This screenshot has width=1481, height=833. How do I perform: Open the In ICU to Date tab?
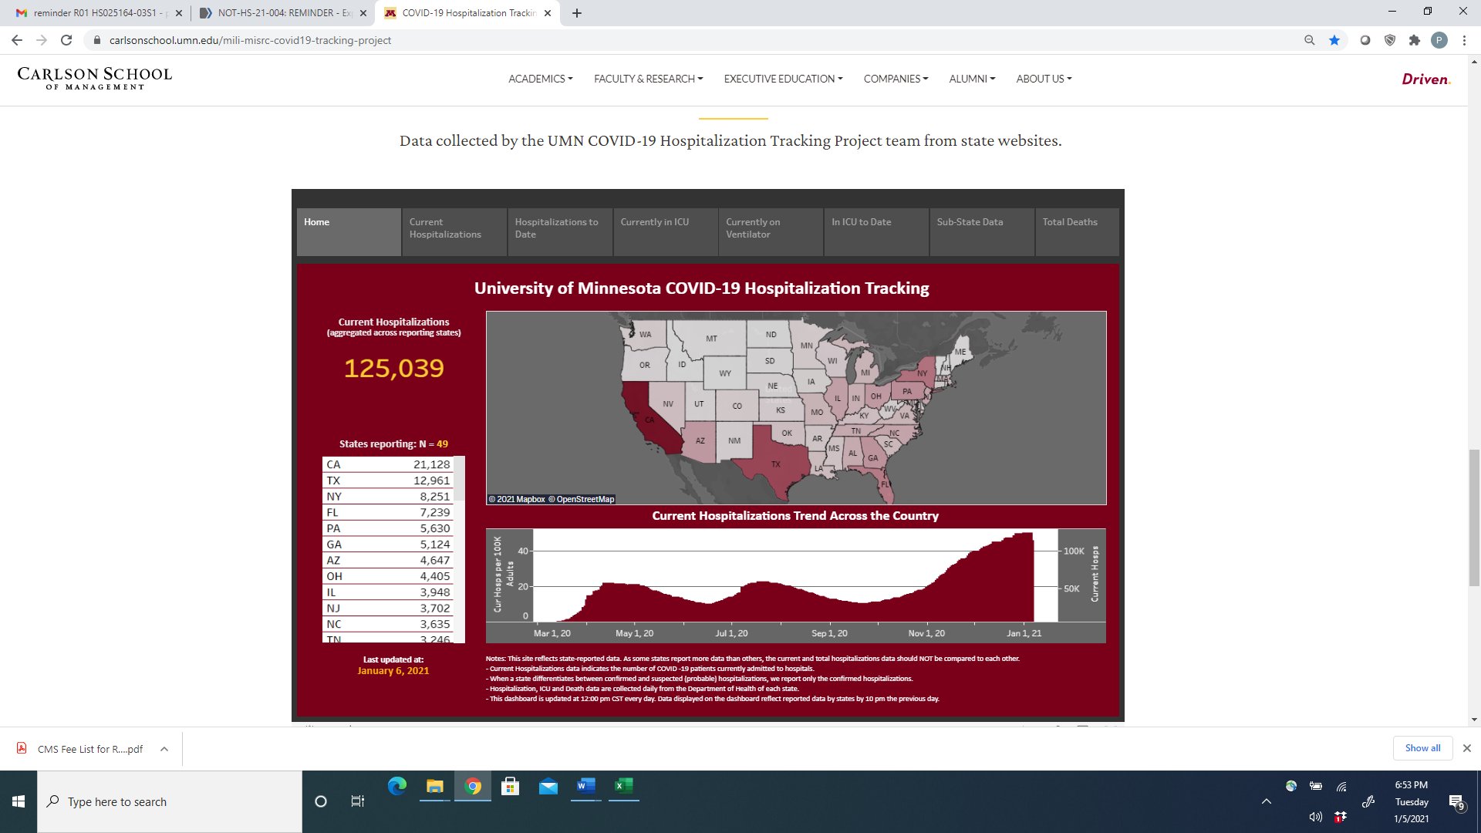[x=876, y=231]
